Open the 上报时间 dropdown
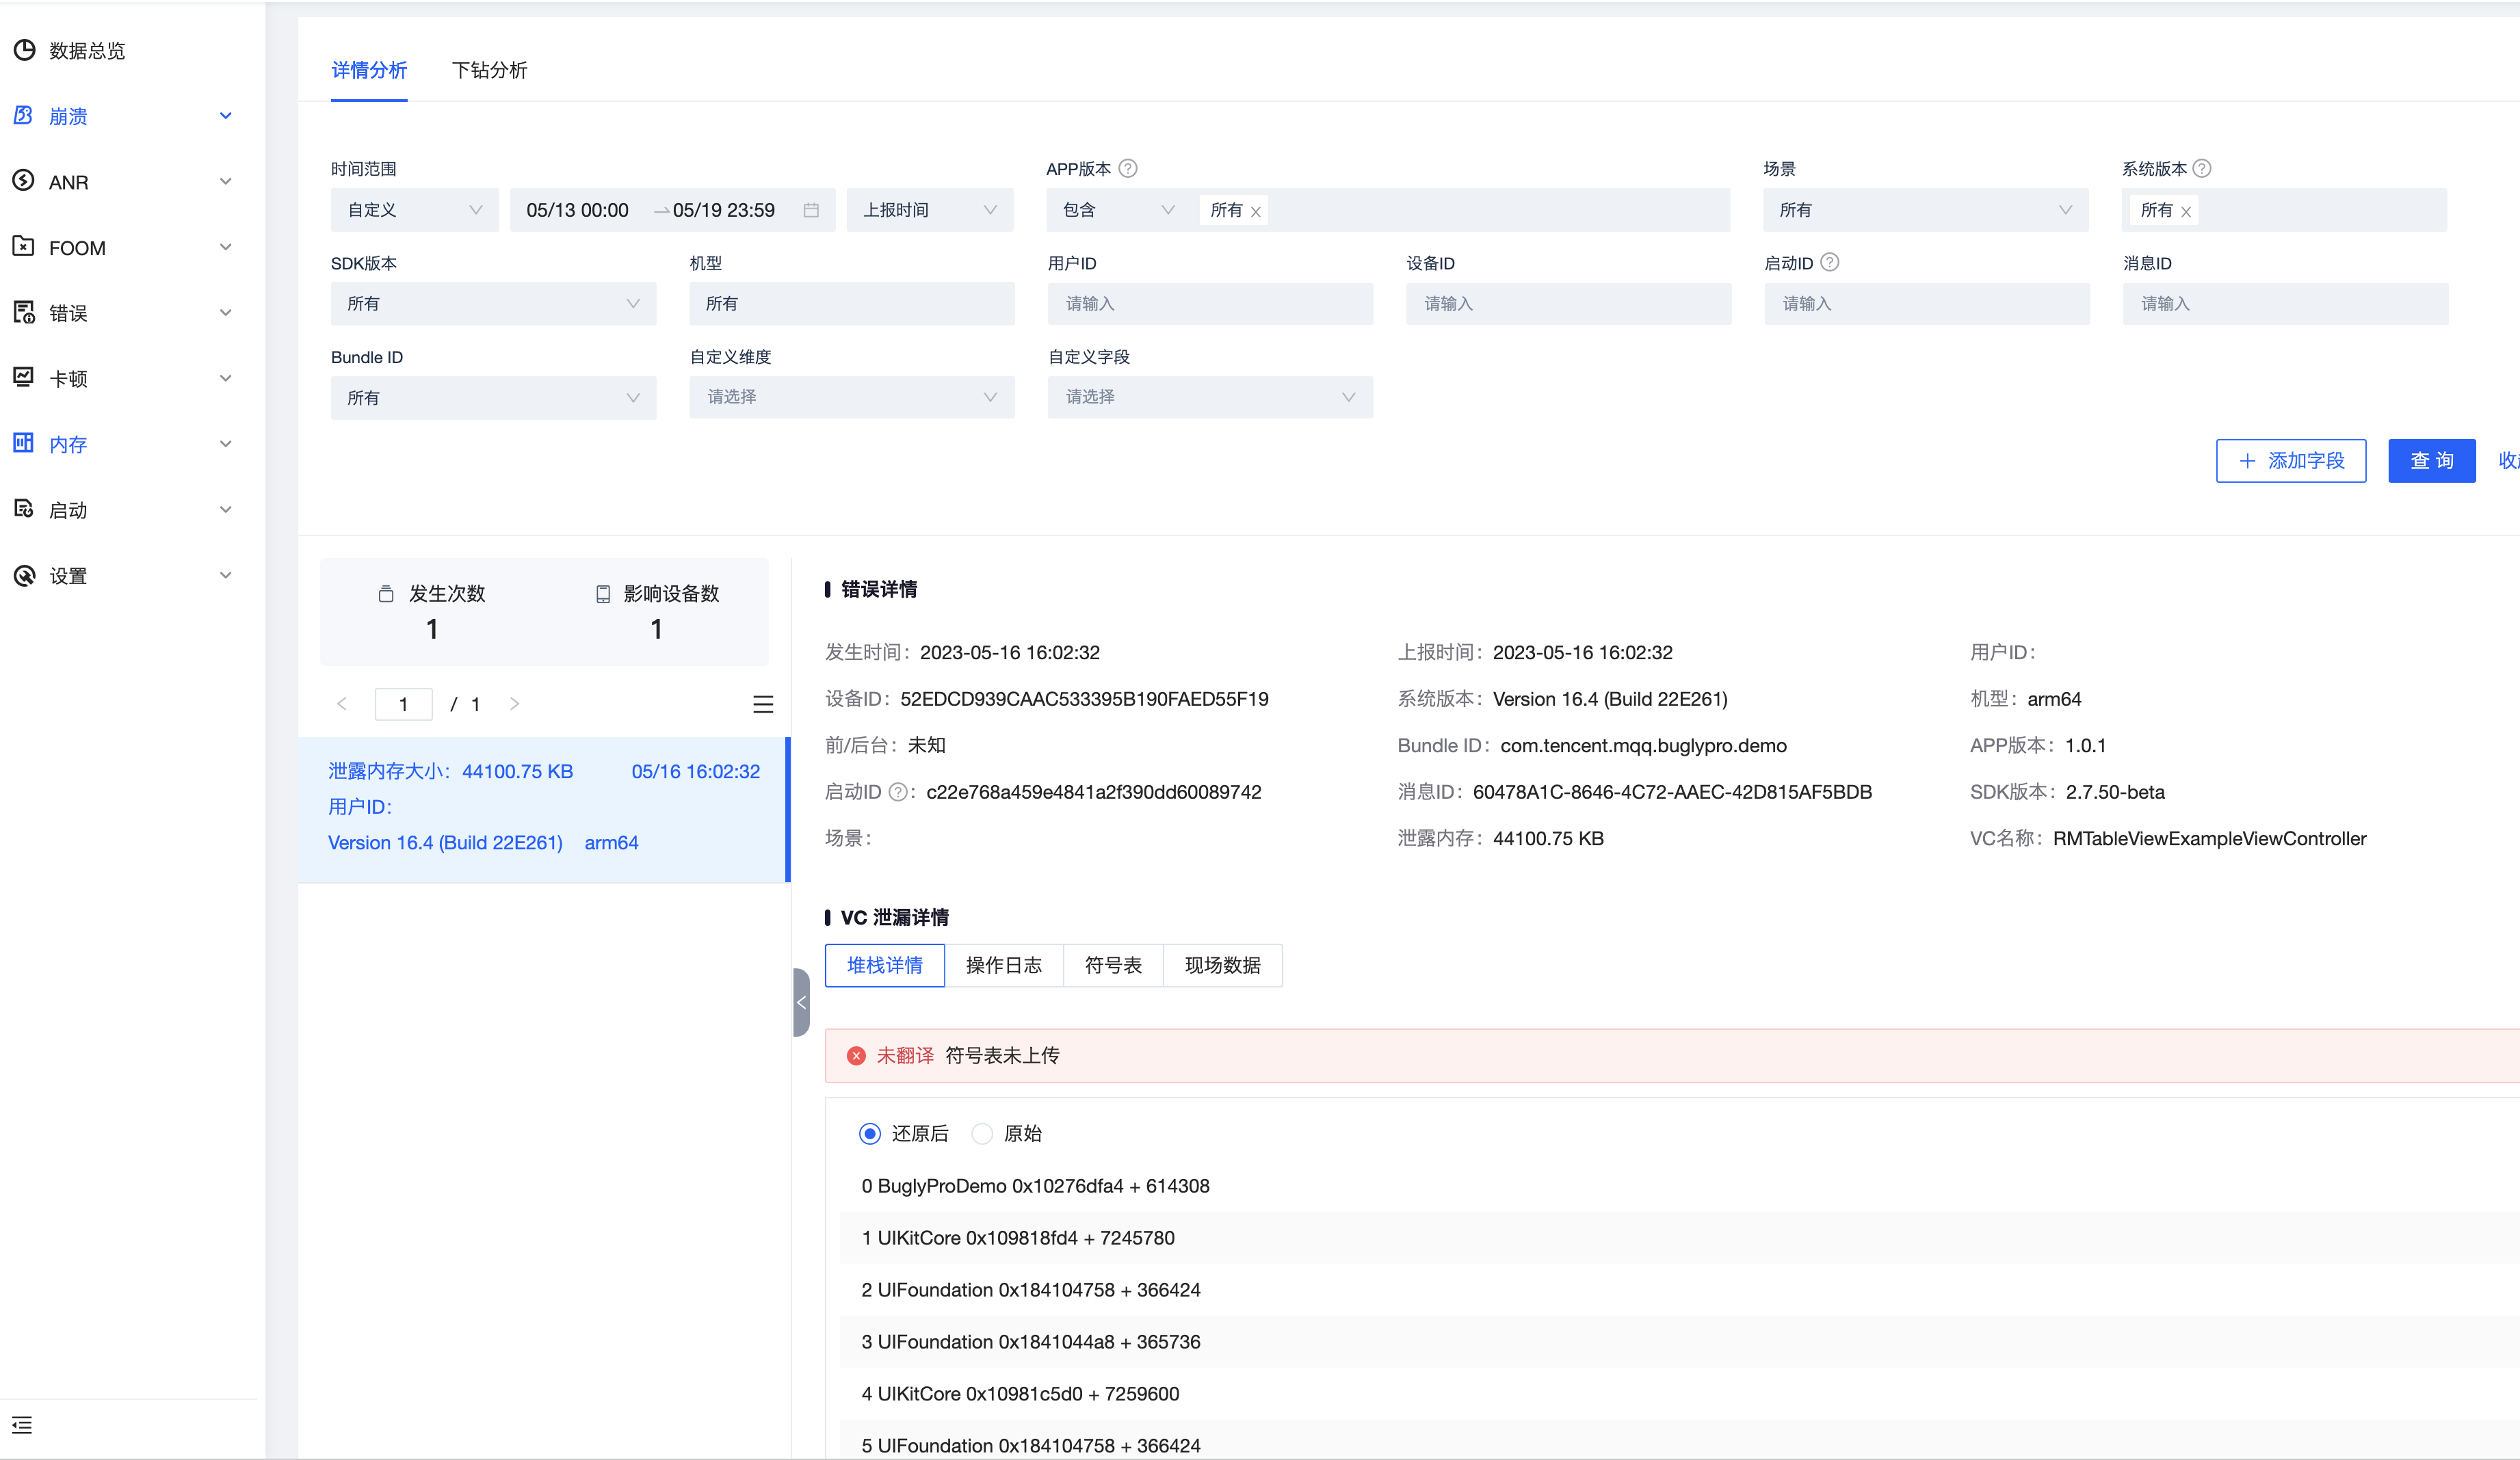The width and height of the screenshot is (2520, 1460). pos(930,210)
